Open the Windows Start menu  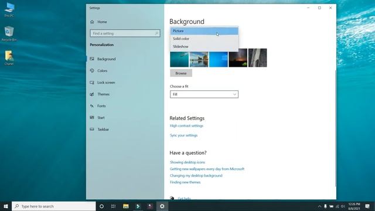tap(6, 206)
